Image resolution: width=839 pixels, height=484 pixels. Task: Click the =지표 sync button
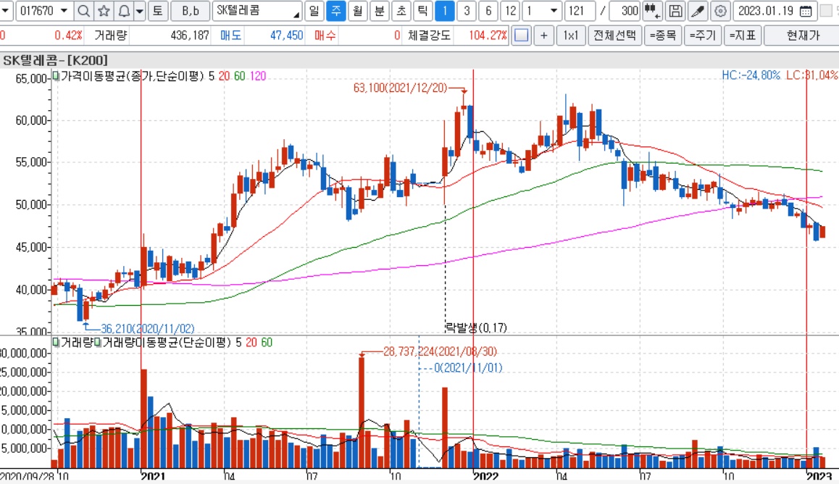743,36
